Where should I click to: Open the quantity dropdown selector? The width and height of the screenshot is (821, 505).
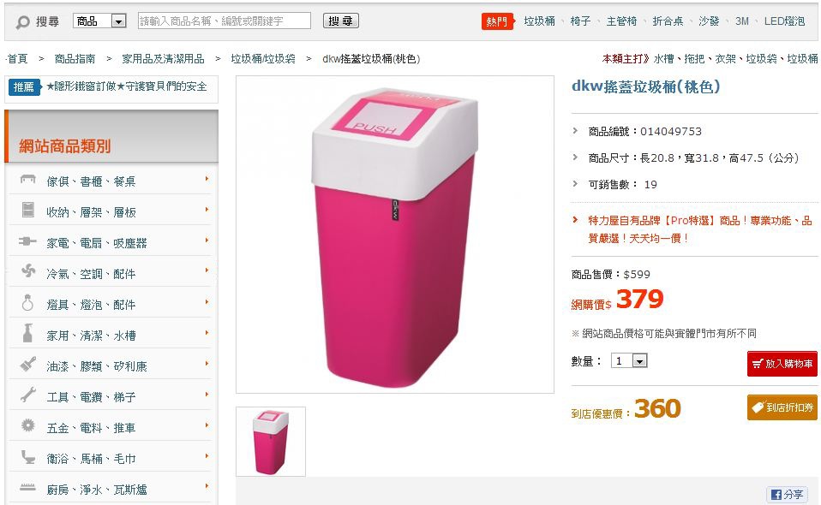point(639,361)
